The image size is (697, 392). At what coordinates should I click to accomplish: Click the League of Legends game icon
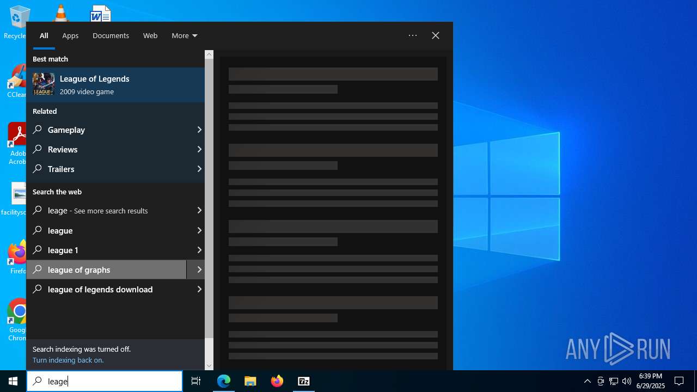[44, 84]
